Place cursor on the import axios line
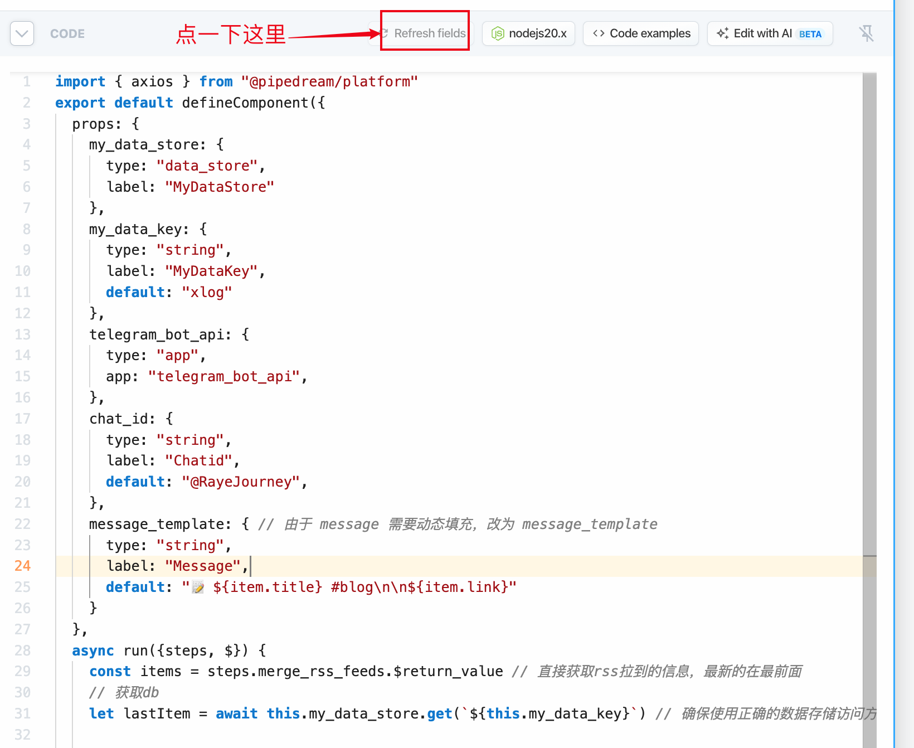The height and width of the screenshot is (748, 914). tap(236, 81)
